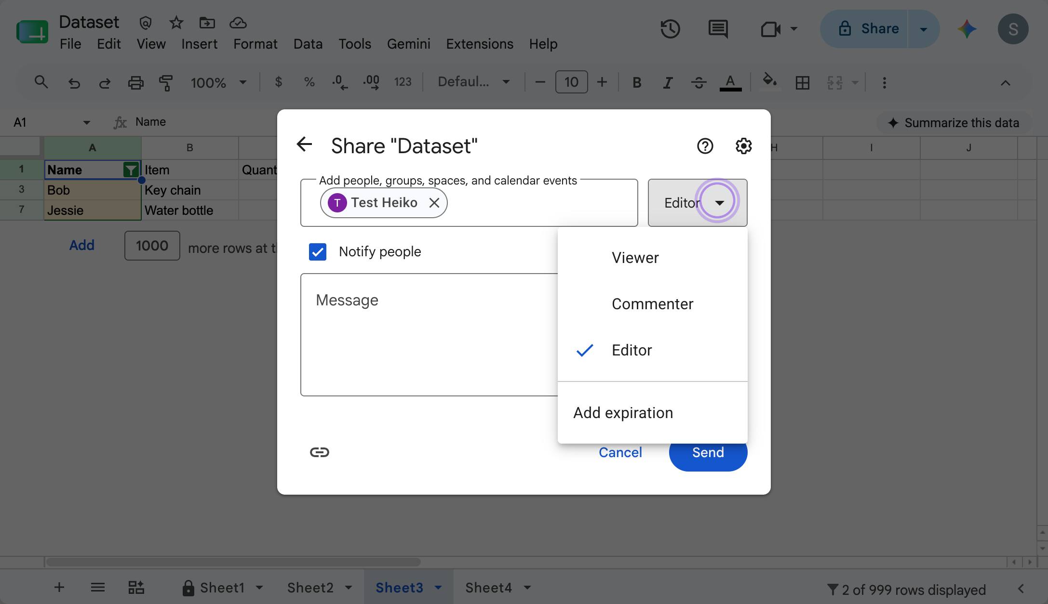The height and width of the screenshot is (604, 1048).
Task: Check the cloud save status icon
Action: 238,22
